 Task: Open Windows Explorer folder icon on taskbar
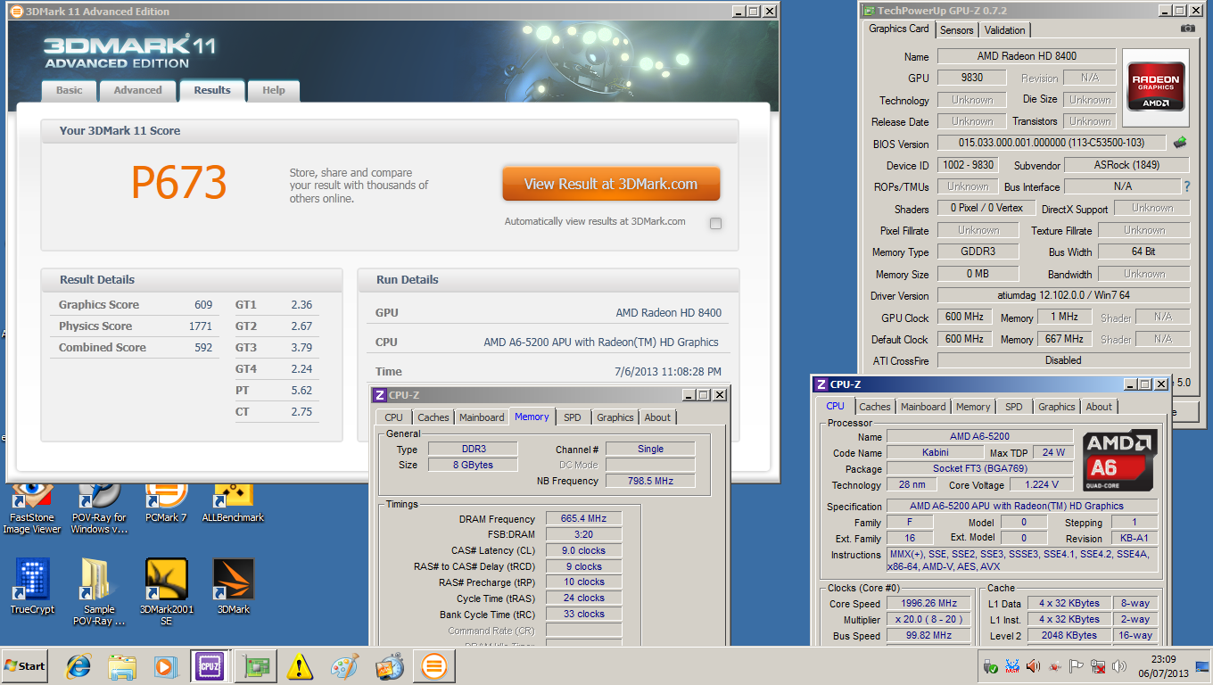pyautogui.click(x=121, y=666)
